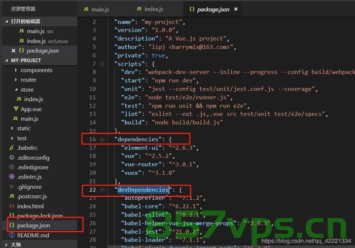
Task: Collapse the open editors section
Action: [x=7, y=21]
